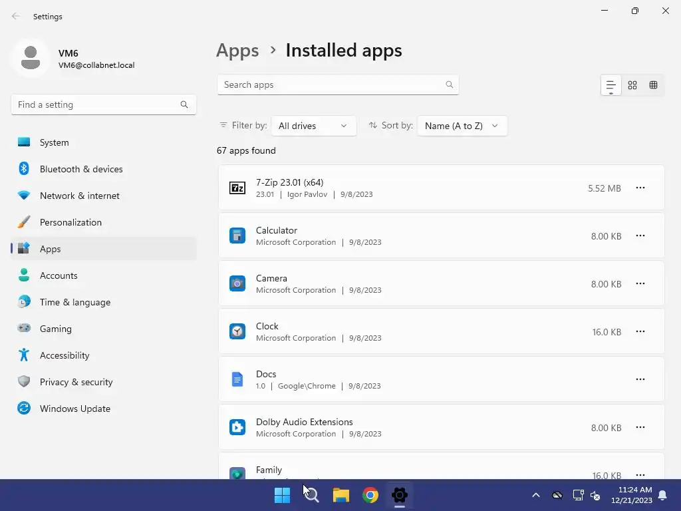Focus the Find a setting field
681x511 pixels.
pos(104,104)
